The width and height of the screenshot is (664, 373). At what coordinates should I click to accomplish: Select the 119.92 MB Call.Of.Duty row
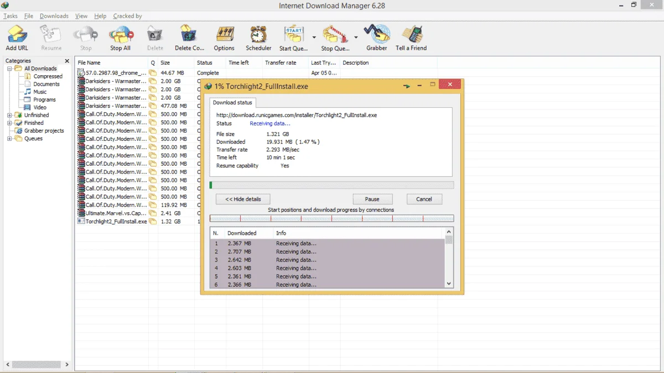(138, 205)
